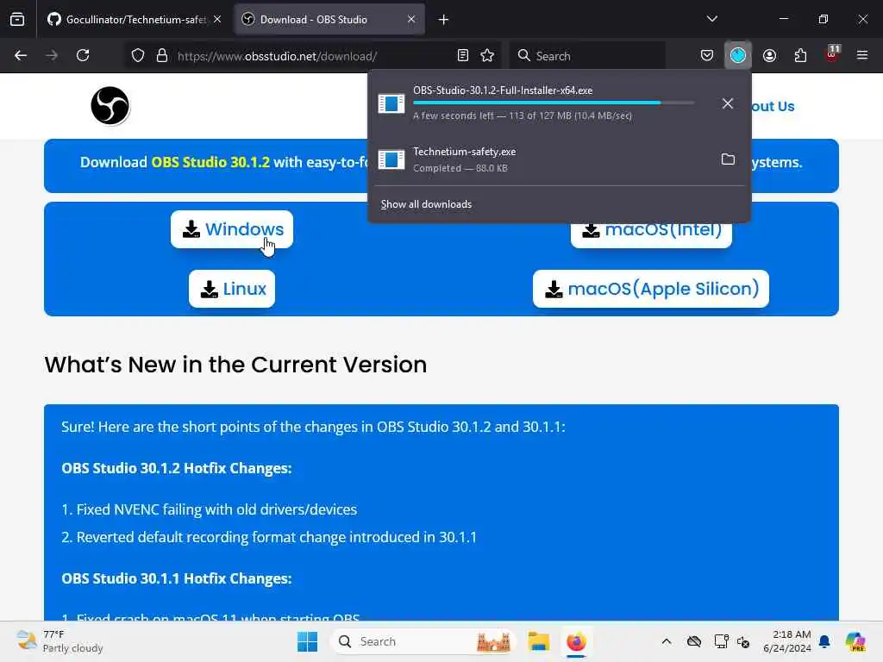Expand the list all tabs chevron
883x662 pixels.
pyautogui.click(x=711, y=19)
